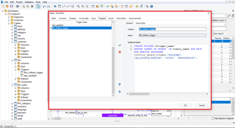
Task: Click the Print icon in the toolbar
Action: pos(17,6)
